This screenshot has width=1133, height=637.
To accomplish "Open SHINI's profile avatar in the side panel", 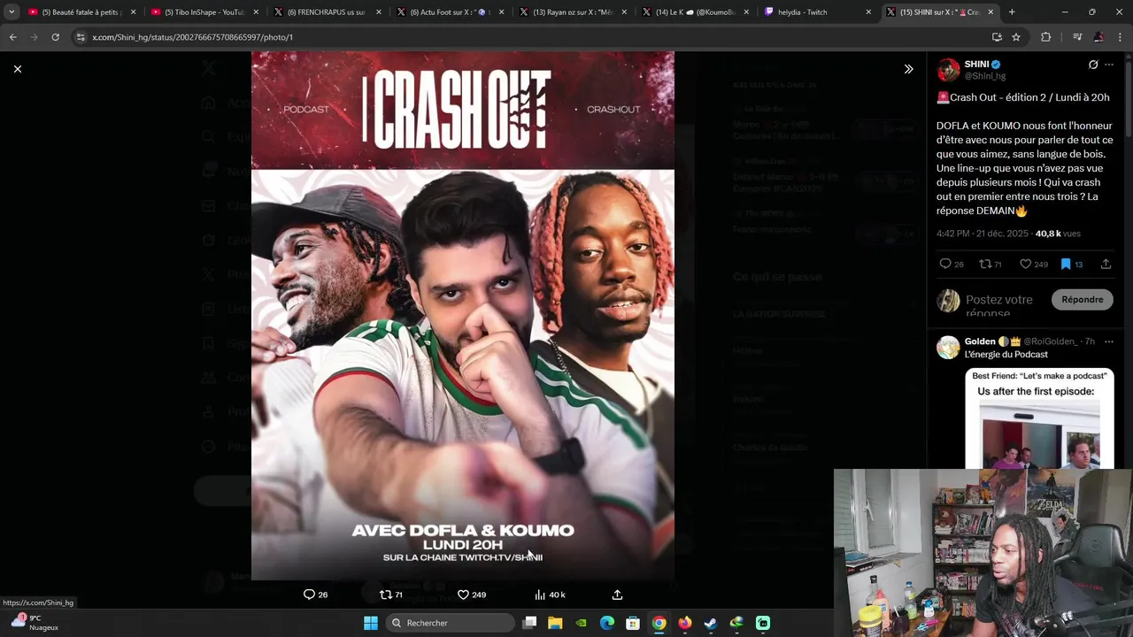I will [x=948, y=70].
